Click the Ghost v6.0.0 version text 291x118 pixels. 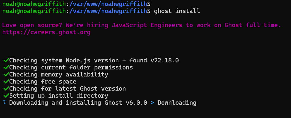tap(126, 103)
